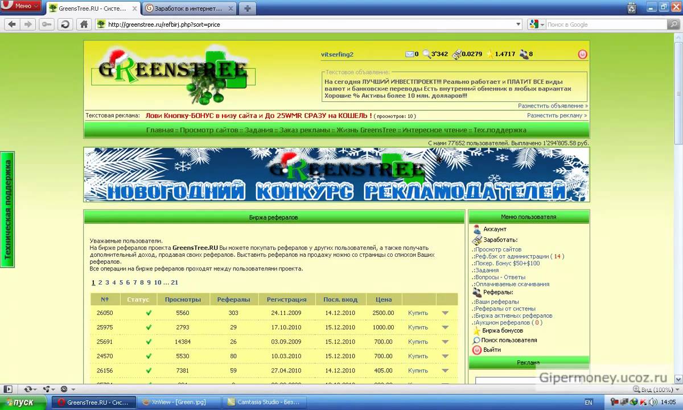The height and width of the screenshot is (410, 683).
Task: Reload the current page
Action: click(64, 24)
